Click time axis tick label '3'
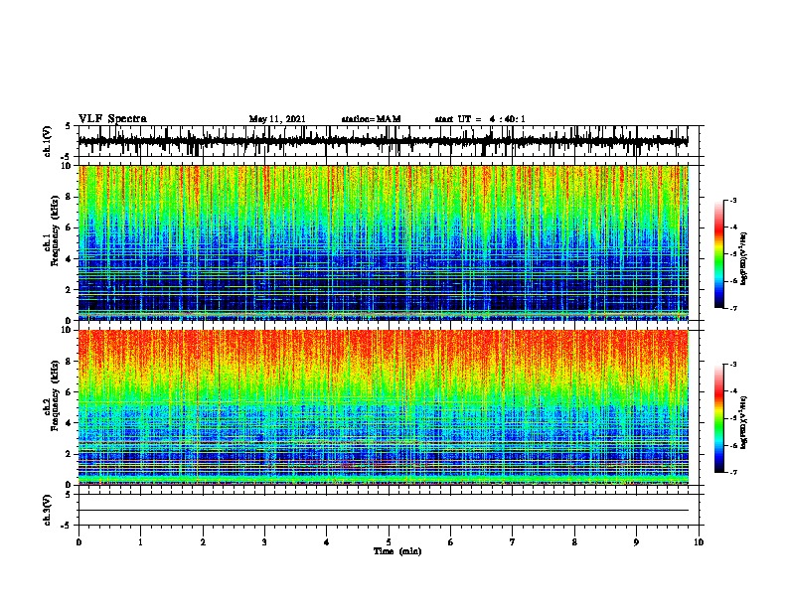 (264, 542)
